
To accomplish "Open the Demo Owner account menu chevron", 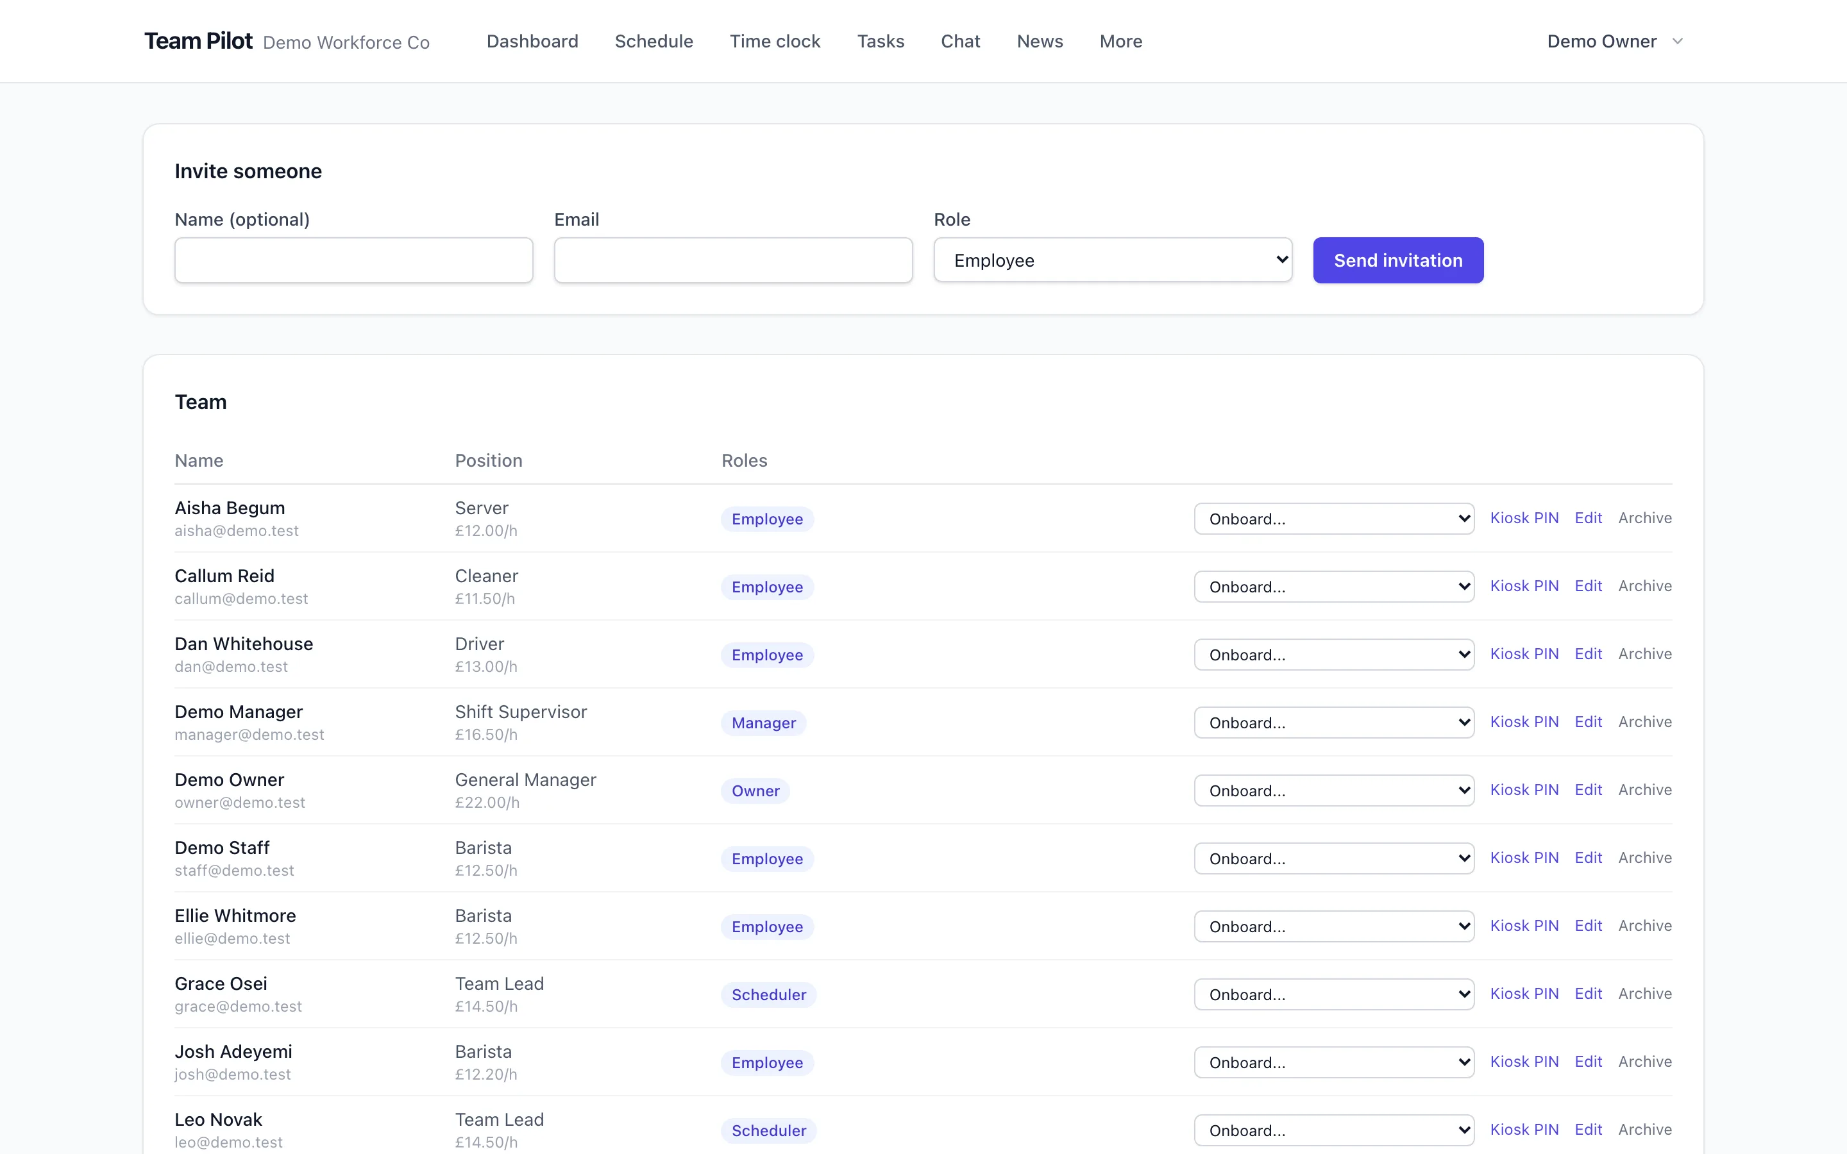I will 1677,41.
